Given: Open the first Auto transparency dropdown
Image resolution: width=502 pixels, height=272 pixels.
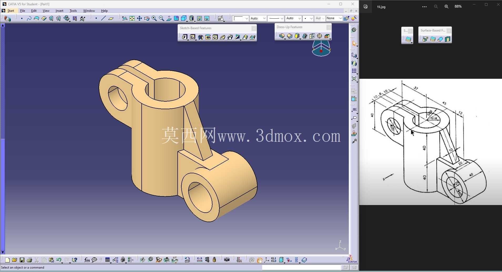Looking at the screenshot, I should click(258, 18).
